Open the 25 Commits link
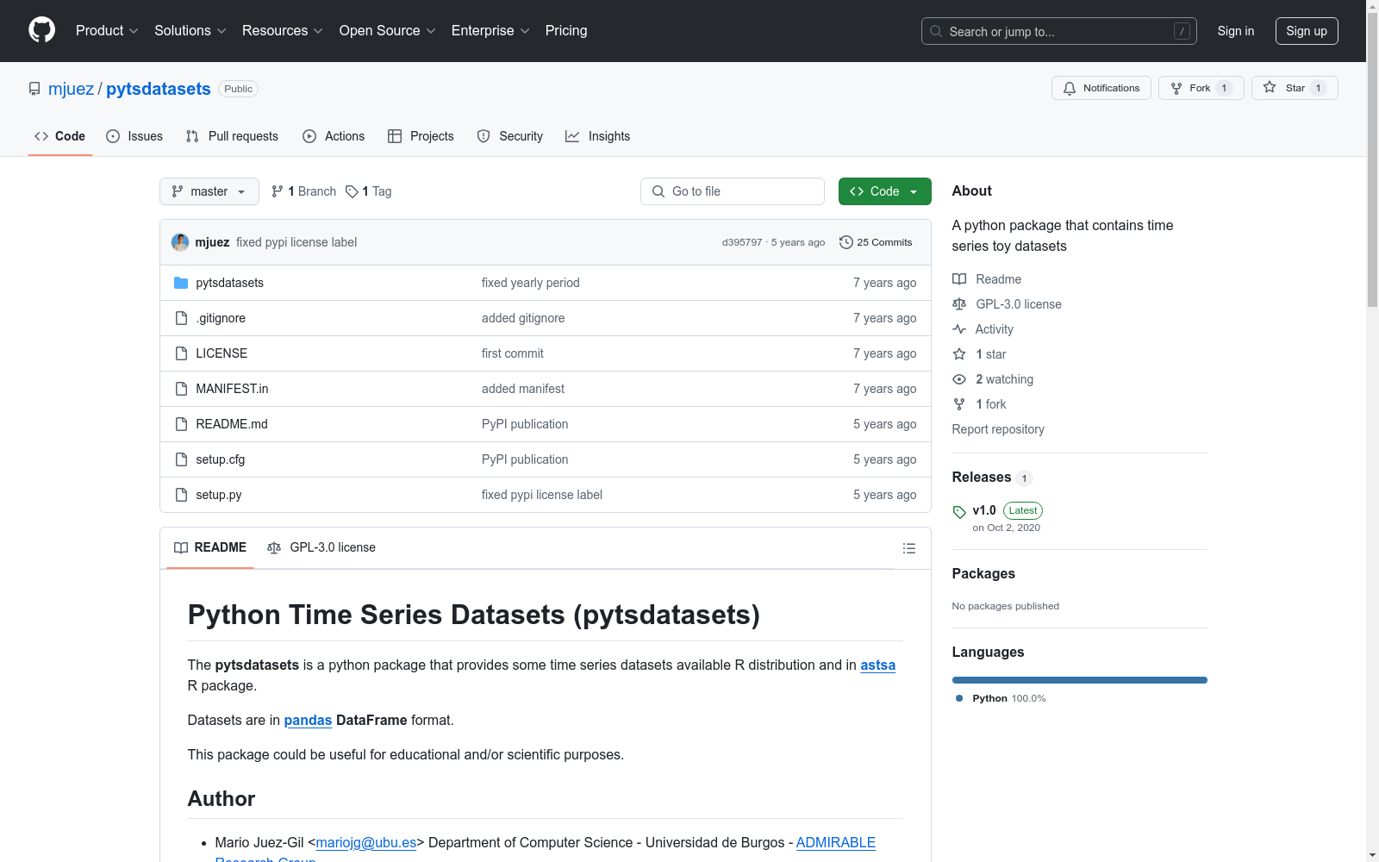This screenshot has width=1379, height=862. pos(876,242)
